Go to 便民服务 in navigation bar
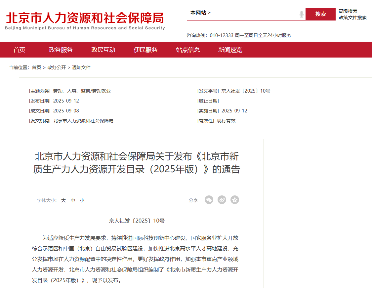Viewport: 372px width, 288px height. point(145,50)
